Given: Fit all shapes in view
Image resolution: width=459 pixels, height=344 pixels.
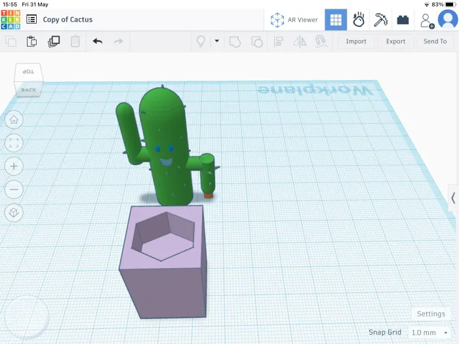Looking at the screenshot, I should click(x=14, y=143).
